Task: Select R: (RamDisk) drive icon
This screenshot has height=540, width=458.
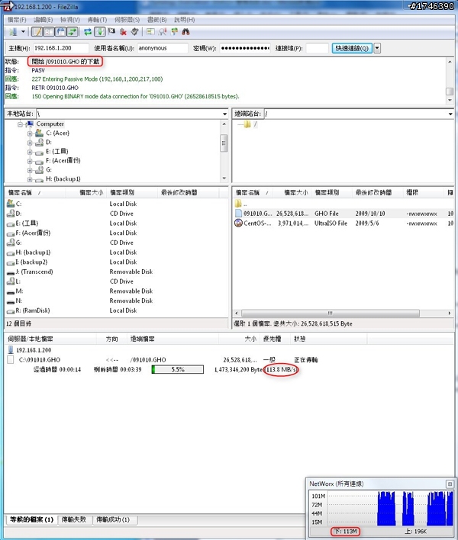Action: 11,311
